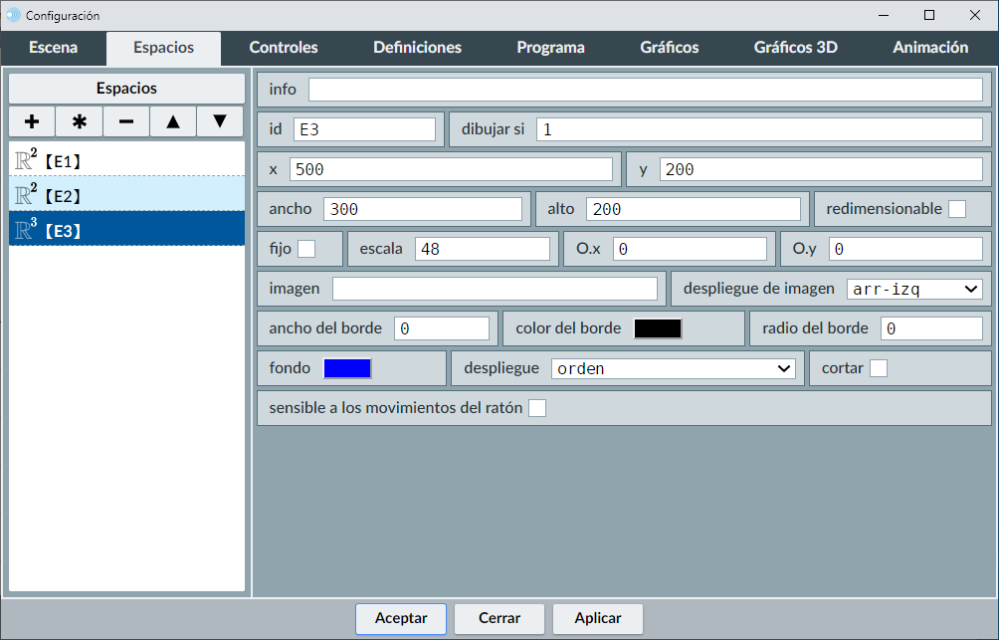Switch to the Controles tab
The image size is (999, 640).
[x=284, y=47]
